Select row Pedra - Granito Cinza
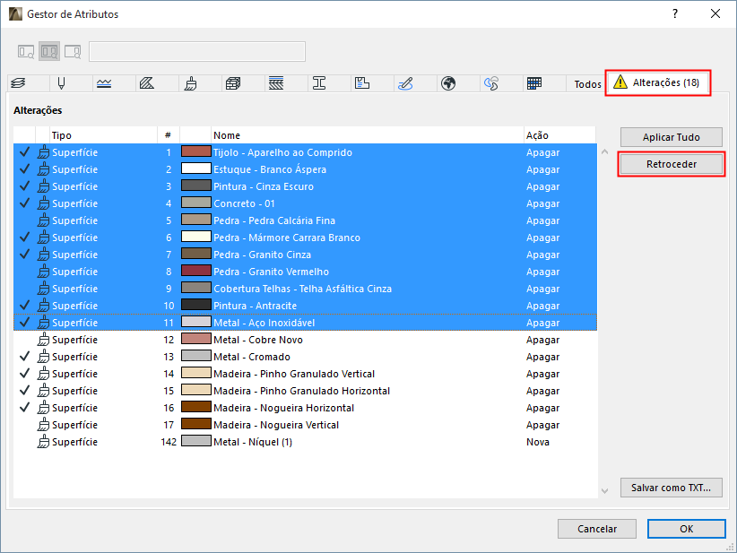This screenshot has height=553, width=737. tap(305, 255)
